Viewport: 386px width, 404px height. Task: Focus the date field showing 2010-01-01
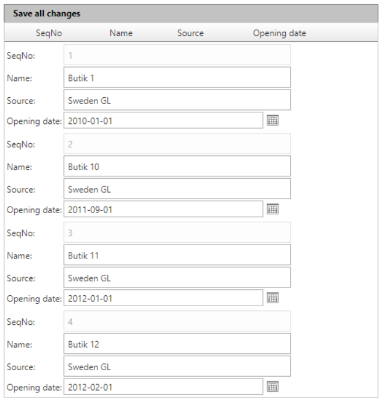coord(163,121)
